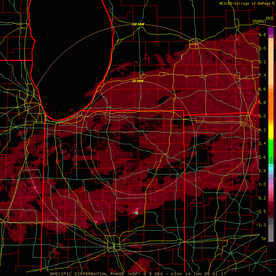276x276 pixels.
Task: Click the 9.8 value on the color scale
Action: click(x=262, y=35)
